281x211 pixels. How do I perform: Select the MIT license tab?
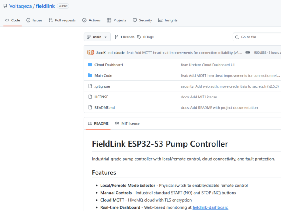click(127, 123)
